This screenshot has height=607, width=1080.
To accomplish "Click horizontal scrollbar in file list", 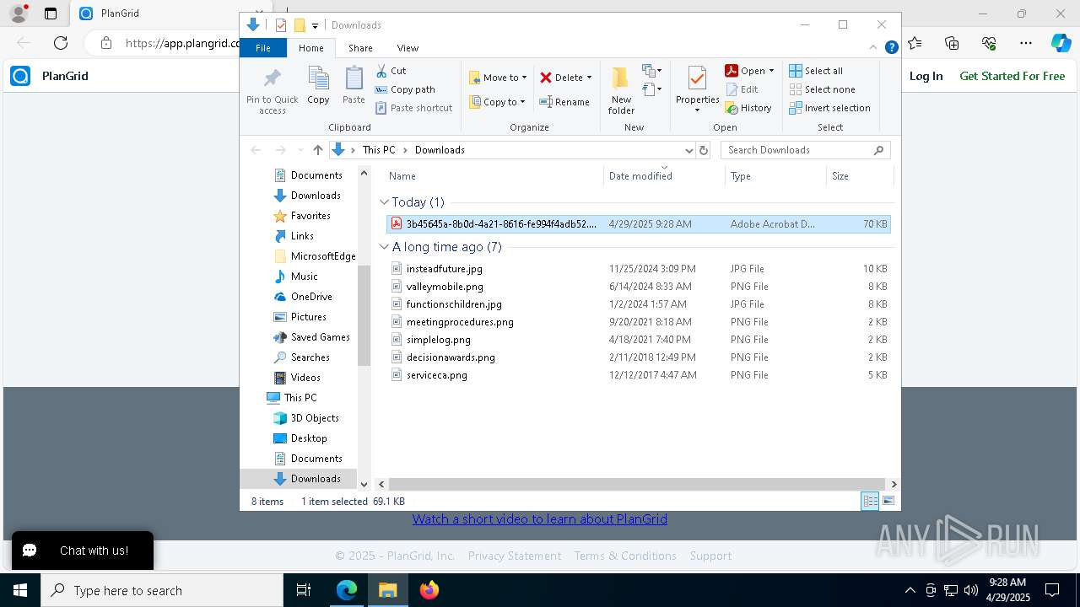I will pyautogui.click(x=637, y=485).
